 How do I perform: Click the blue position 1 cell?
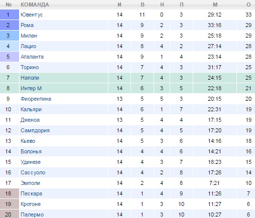click(x=10, y=15)
